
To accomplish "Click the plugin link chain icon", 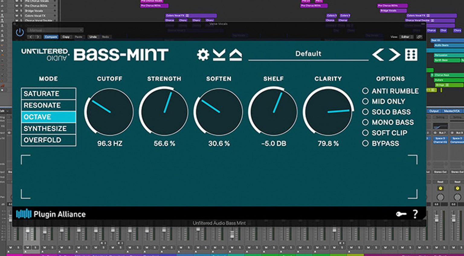I will point(419,37).
